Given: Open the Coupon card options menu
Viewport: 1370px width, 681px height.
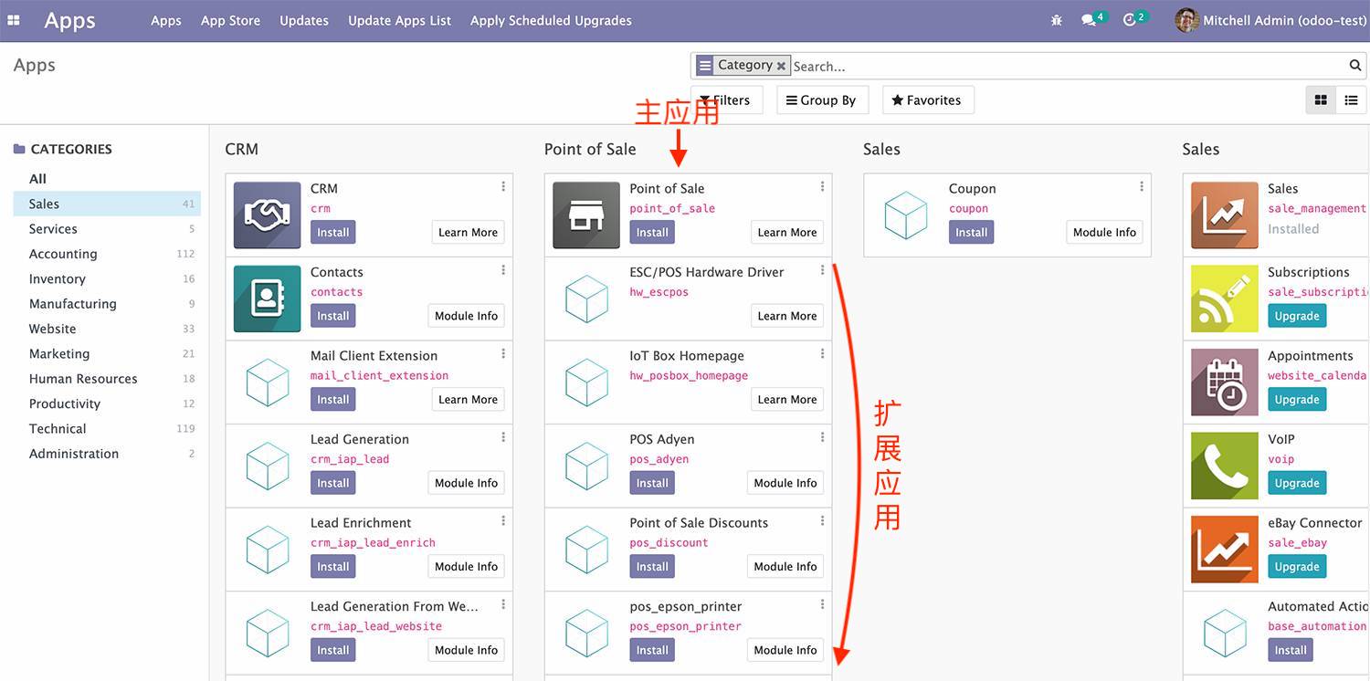Looking at the screenshot, I should pos(1142,187).
